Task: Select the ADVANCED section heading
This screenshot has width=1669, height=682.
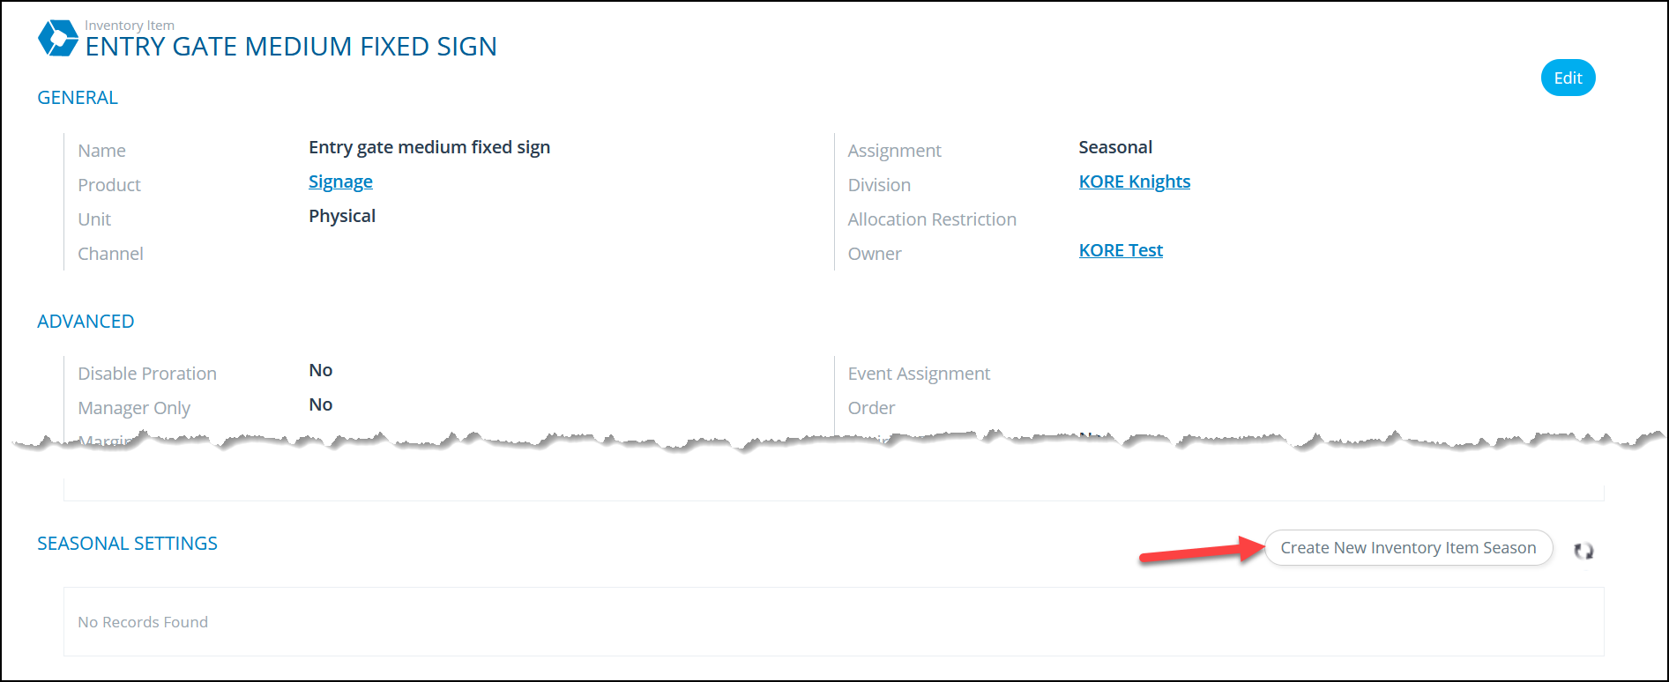Action: click(86, 322)
